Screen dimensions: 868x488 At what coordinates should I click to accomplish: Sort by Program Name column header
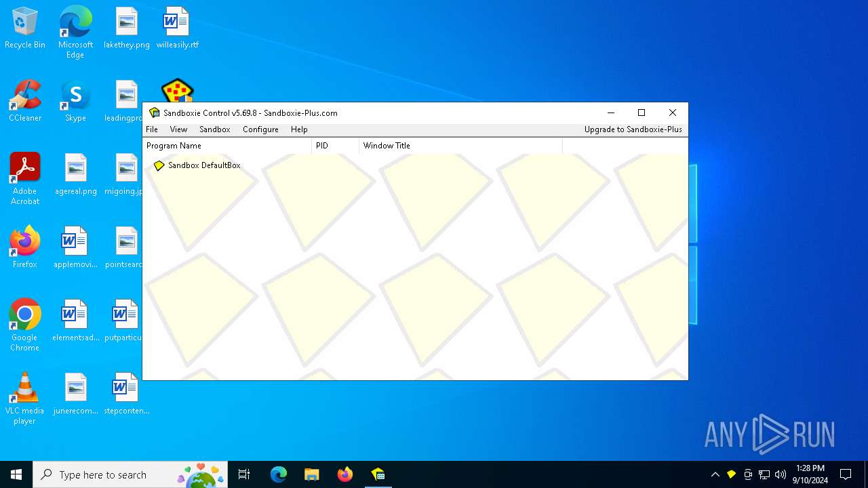[x=227, y=146]
